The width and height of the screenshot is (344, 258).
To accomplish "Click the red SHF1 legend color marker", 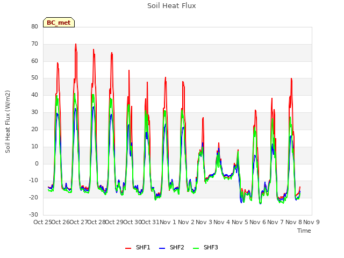I will tap(128, 248).
